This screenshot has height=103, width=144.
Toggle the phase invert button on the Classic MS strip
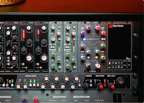7,85
